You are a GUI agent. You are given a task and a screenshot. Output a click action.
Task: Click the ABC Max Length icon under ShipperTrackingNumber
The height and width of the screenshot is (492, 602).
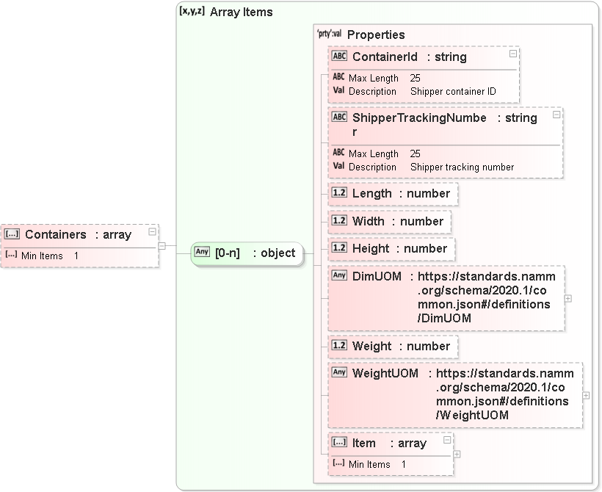[x=338, y=153]
